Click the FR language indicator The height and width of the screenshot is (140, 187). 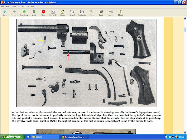tap(28, 137)
